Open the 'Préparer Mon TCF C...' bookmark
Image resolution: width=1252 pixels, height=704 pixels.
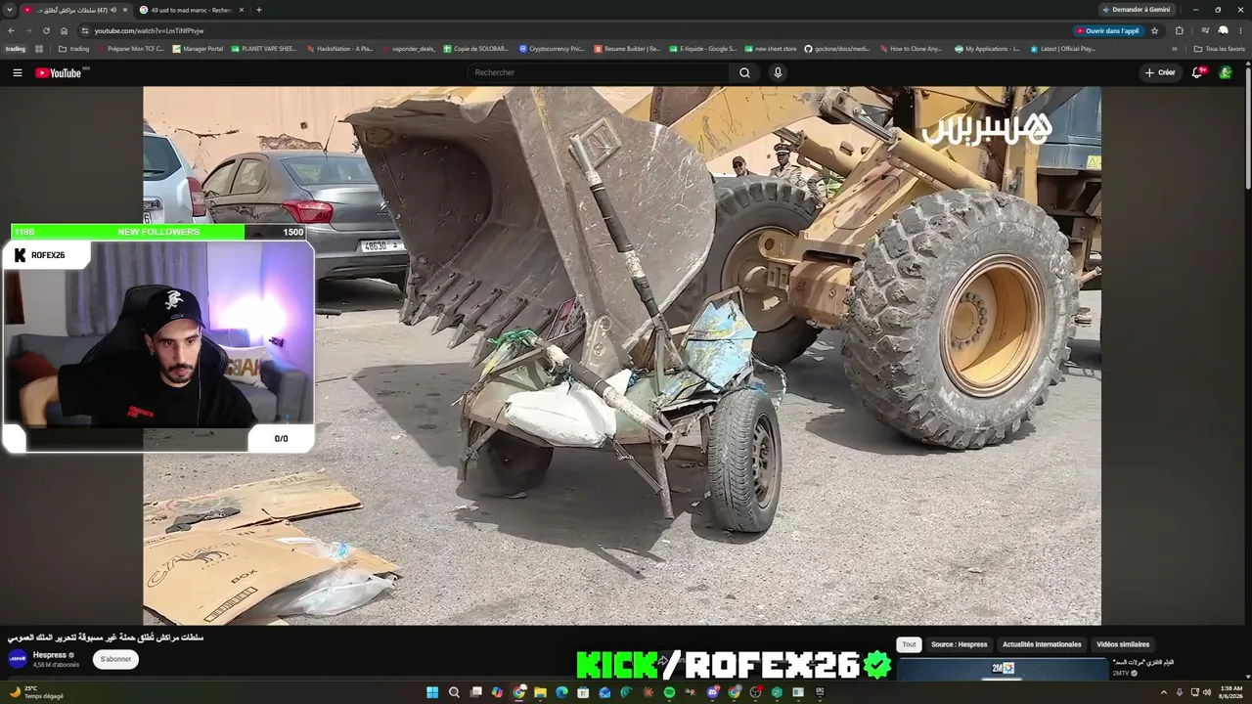click(131, 49)
